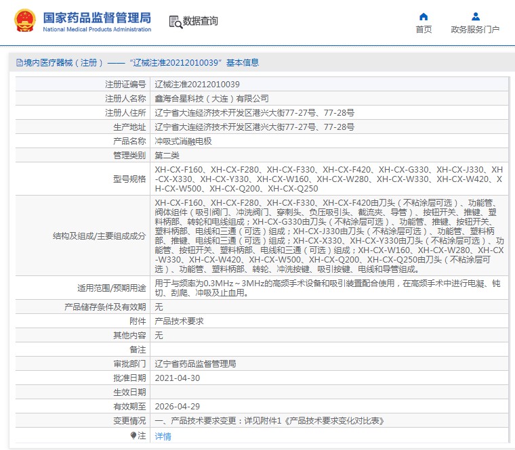Open the 详情 details link
The image size is (515, 450).
163,436
